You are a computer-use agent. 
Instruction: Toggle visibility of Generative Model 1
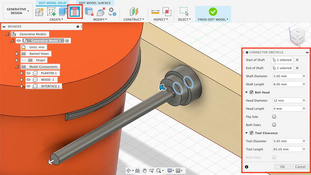point(19,41)
